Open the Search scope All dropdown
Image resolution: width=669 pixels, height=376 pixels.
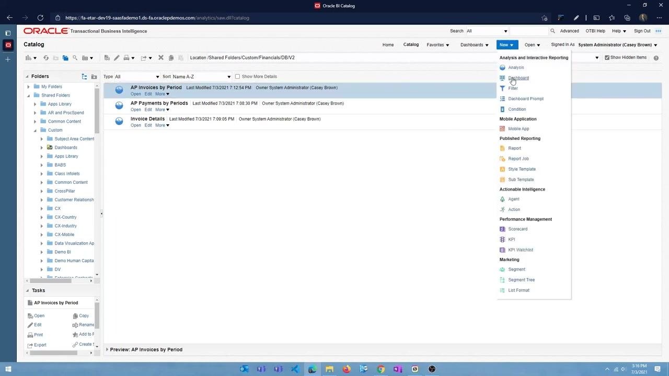[487, 31]
